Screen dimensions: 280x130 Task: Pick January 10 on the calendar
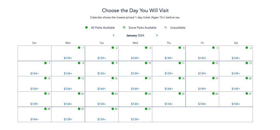pyautogui.click(x=135, y=69)
